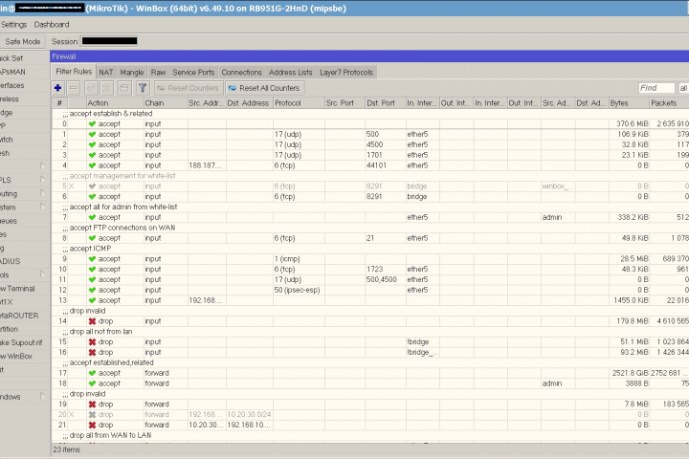Switch to the NAT tab

(x=106, y=73)
